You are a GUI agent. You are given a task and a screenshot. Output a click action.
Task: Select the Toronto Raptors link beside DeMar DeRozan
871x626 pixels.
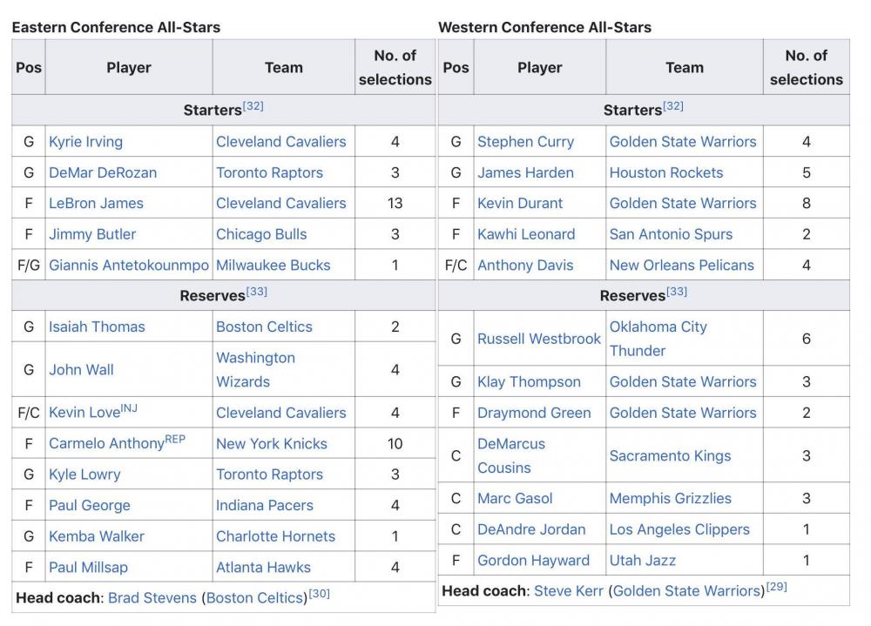tap(269, 172)
